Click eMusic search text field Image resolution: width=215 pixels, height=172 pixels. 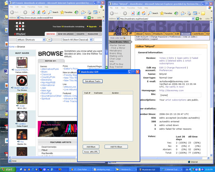[98, 40]
